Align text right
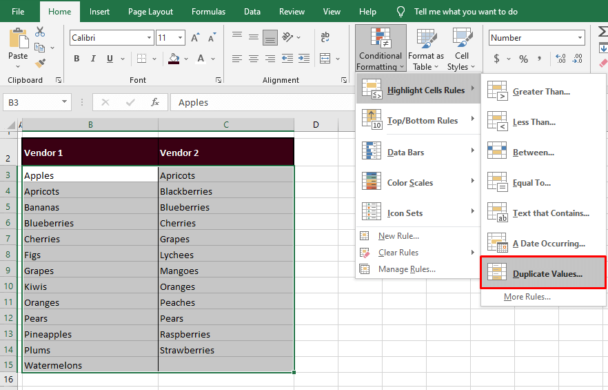Image resolution: width=608 pixels, height=390 pixels. click(x=270, y=59)
